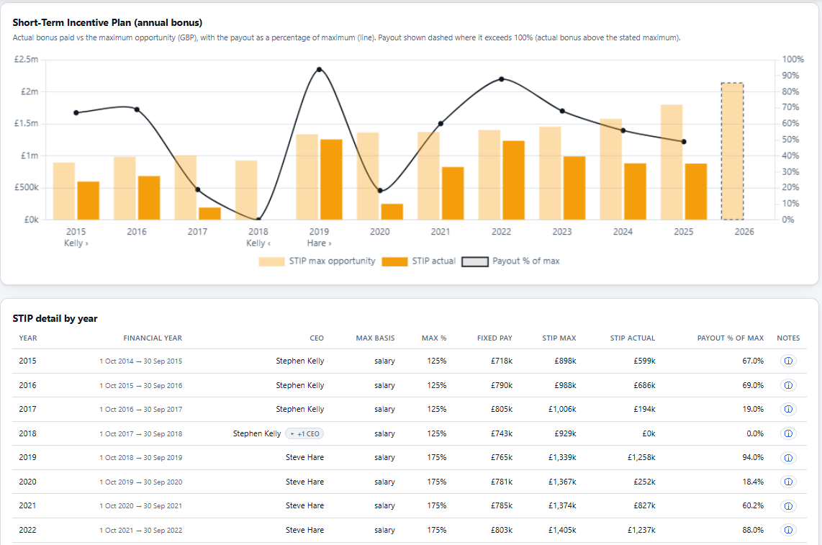
Task: Click the 2026 x-axis label
Action: [x=744, y=231]
